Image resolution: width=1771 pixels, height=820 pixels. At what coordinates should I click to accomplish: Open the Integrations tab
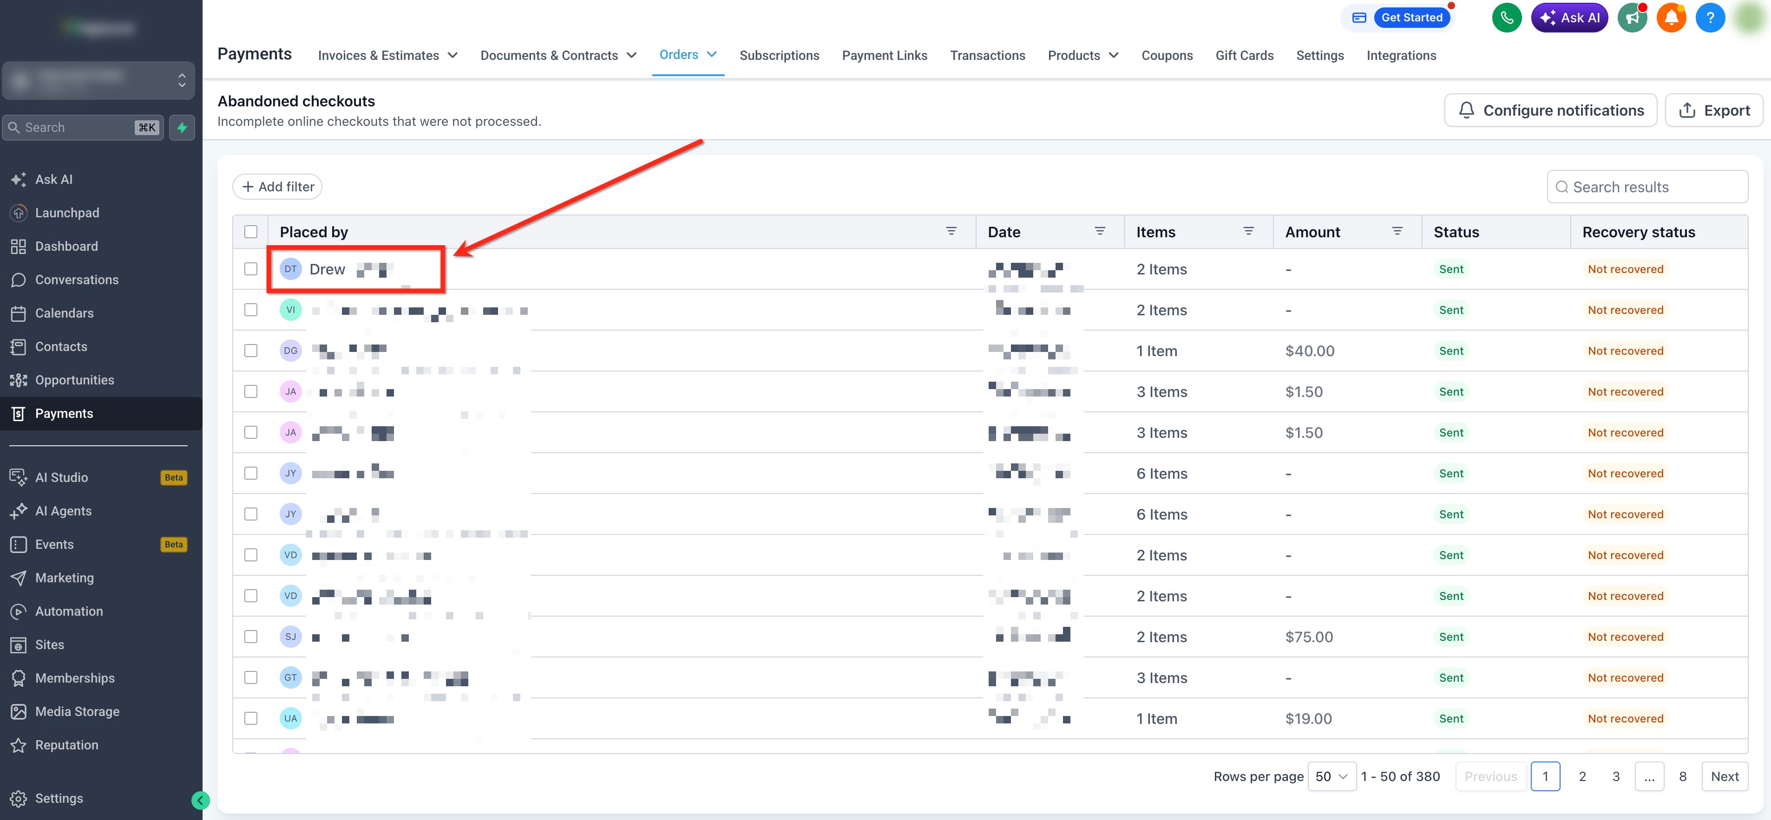point(1401,55)
